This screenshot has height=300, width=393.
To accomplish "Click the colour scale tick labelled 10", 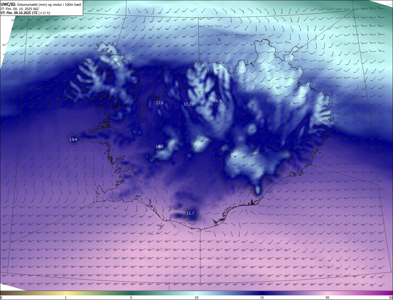I will point(196,298).
